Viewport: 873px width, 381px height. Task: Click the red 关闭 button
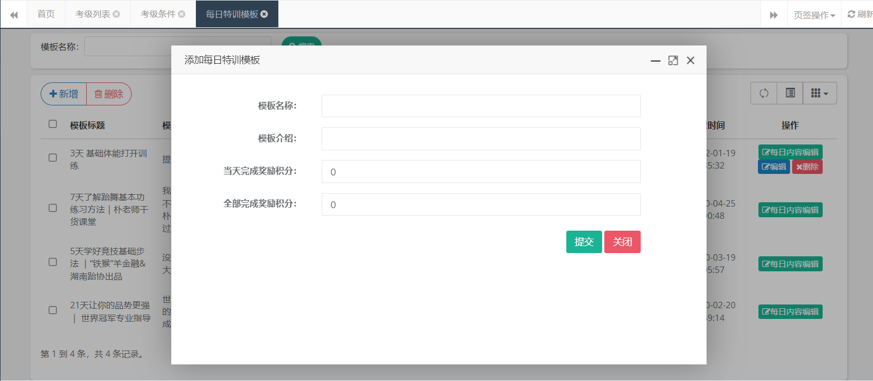(622, 242)
